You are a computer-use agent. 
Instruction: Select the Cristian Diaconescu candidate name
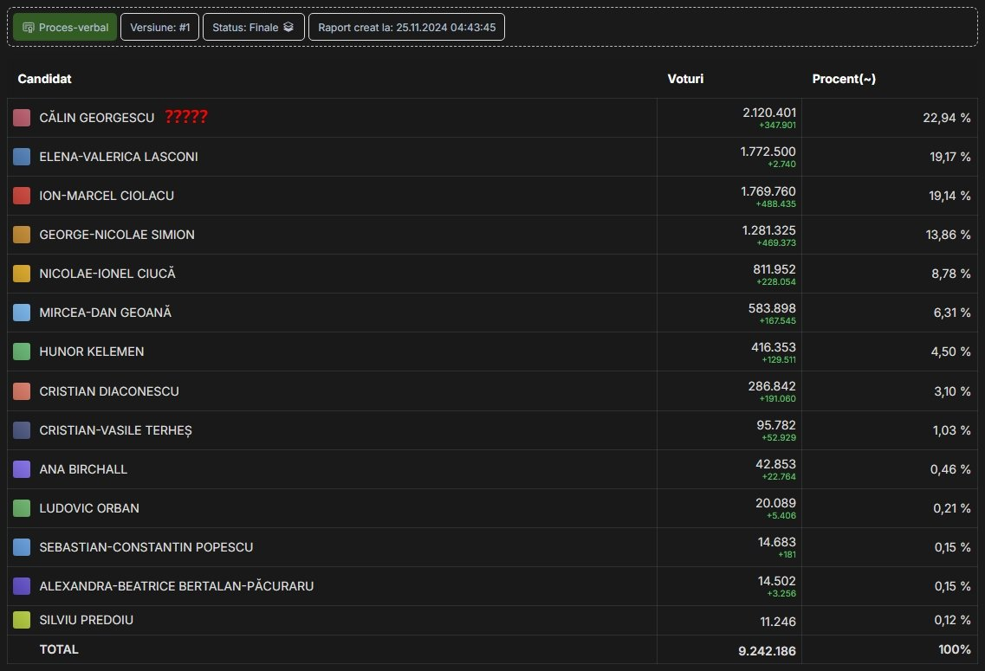pyautogui.click(x=109, y=391)
